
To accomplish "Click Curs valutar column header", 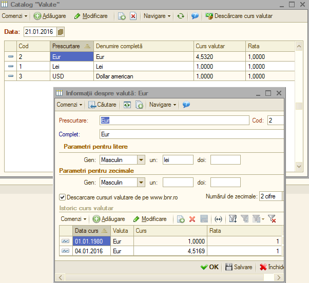I will point(220,46).
